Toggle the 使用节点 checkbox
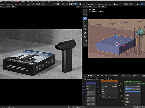The height and width of the screenshot is (108, 145). [x=113, y=76]
